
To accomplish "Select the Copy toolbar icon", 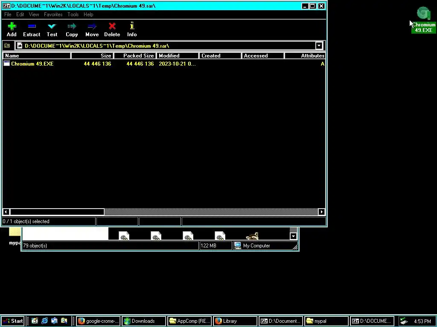I will 72,29.
